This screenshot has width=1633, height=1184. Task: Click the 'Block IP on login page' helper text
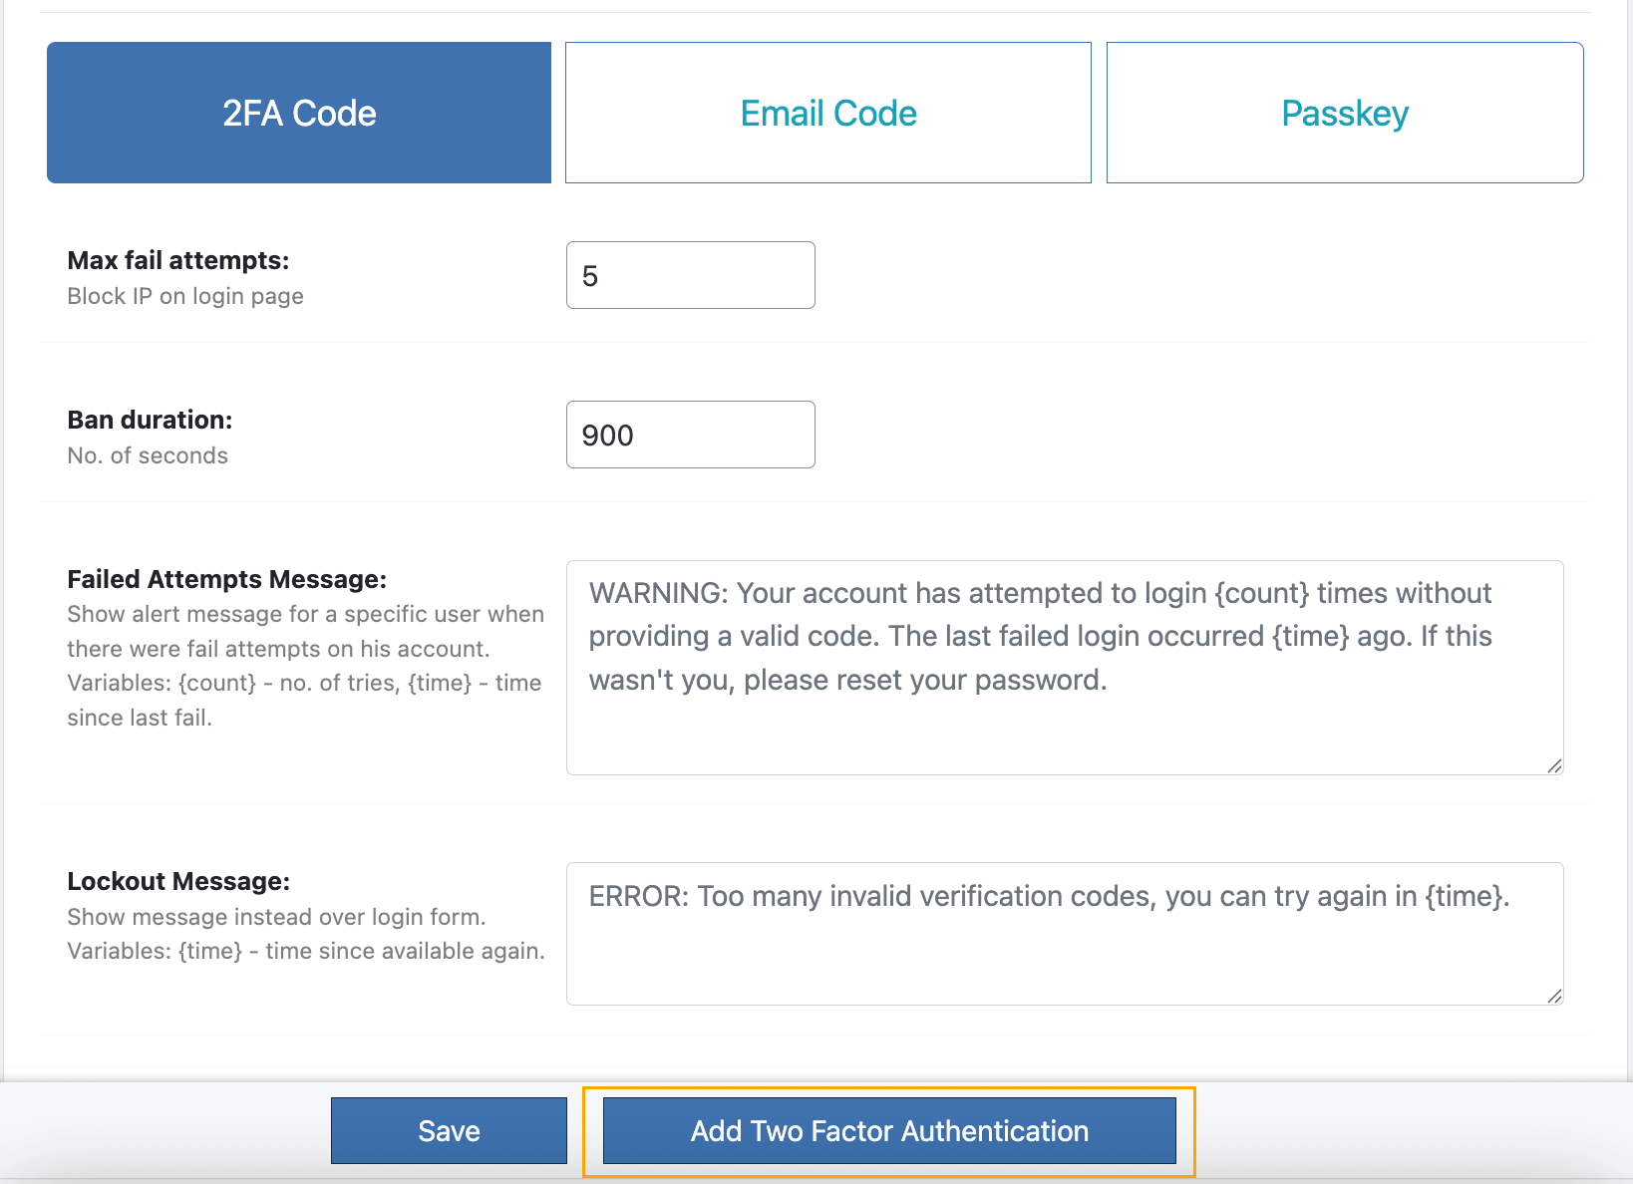(x=184, y=296)
